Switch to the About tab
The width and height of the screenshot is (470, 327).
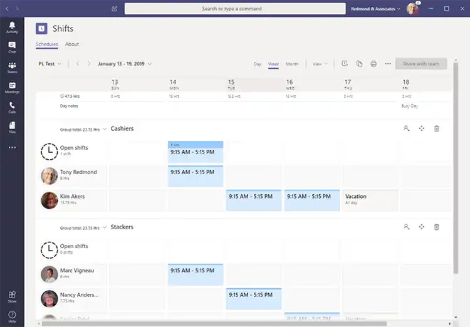pos(72,44)
